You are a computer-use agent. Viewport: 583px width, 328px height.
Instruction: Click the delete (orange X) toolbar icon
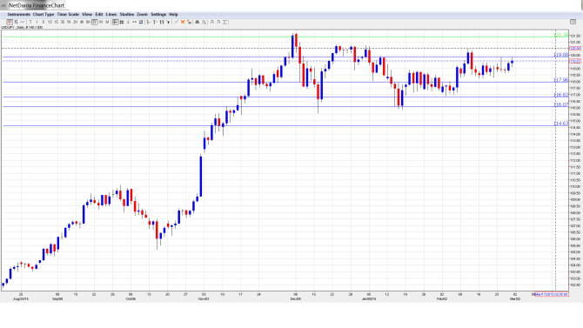[x=183, y=22]
